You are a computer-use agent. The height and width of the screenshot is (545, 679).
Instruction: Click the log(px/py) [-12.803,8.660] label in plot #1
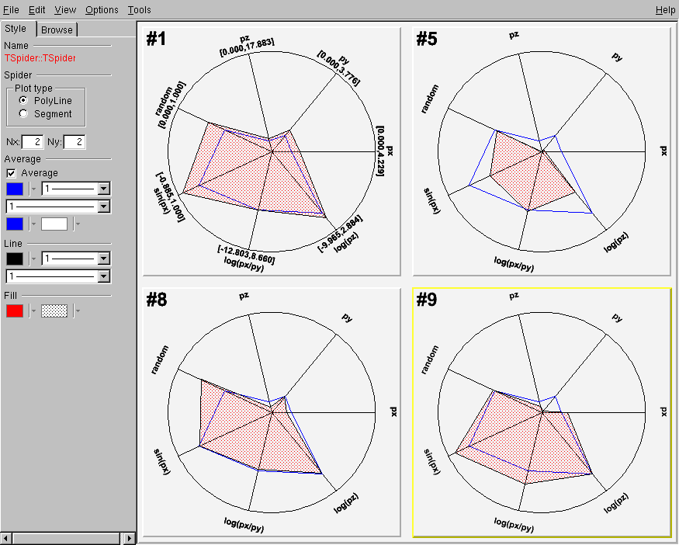[x=244, y=257]
